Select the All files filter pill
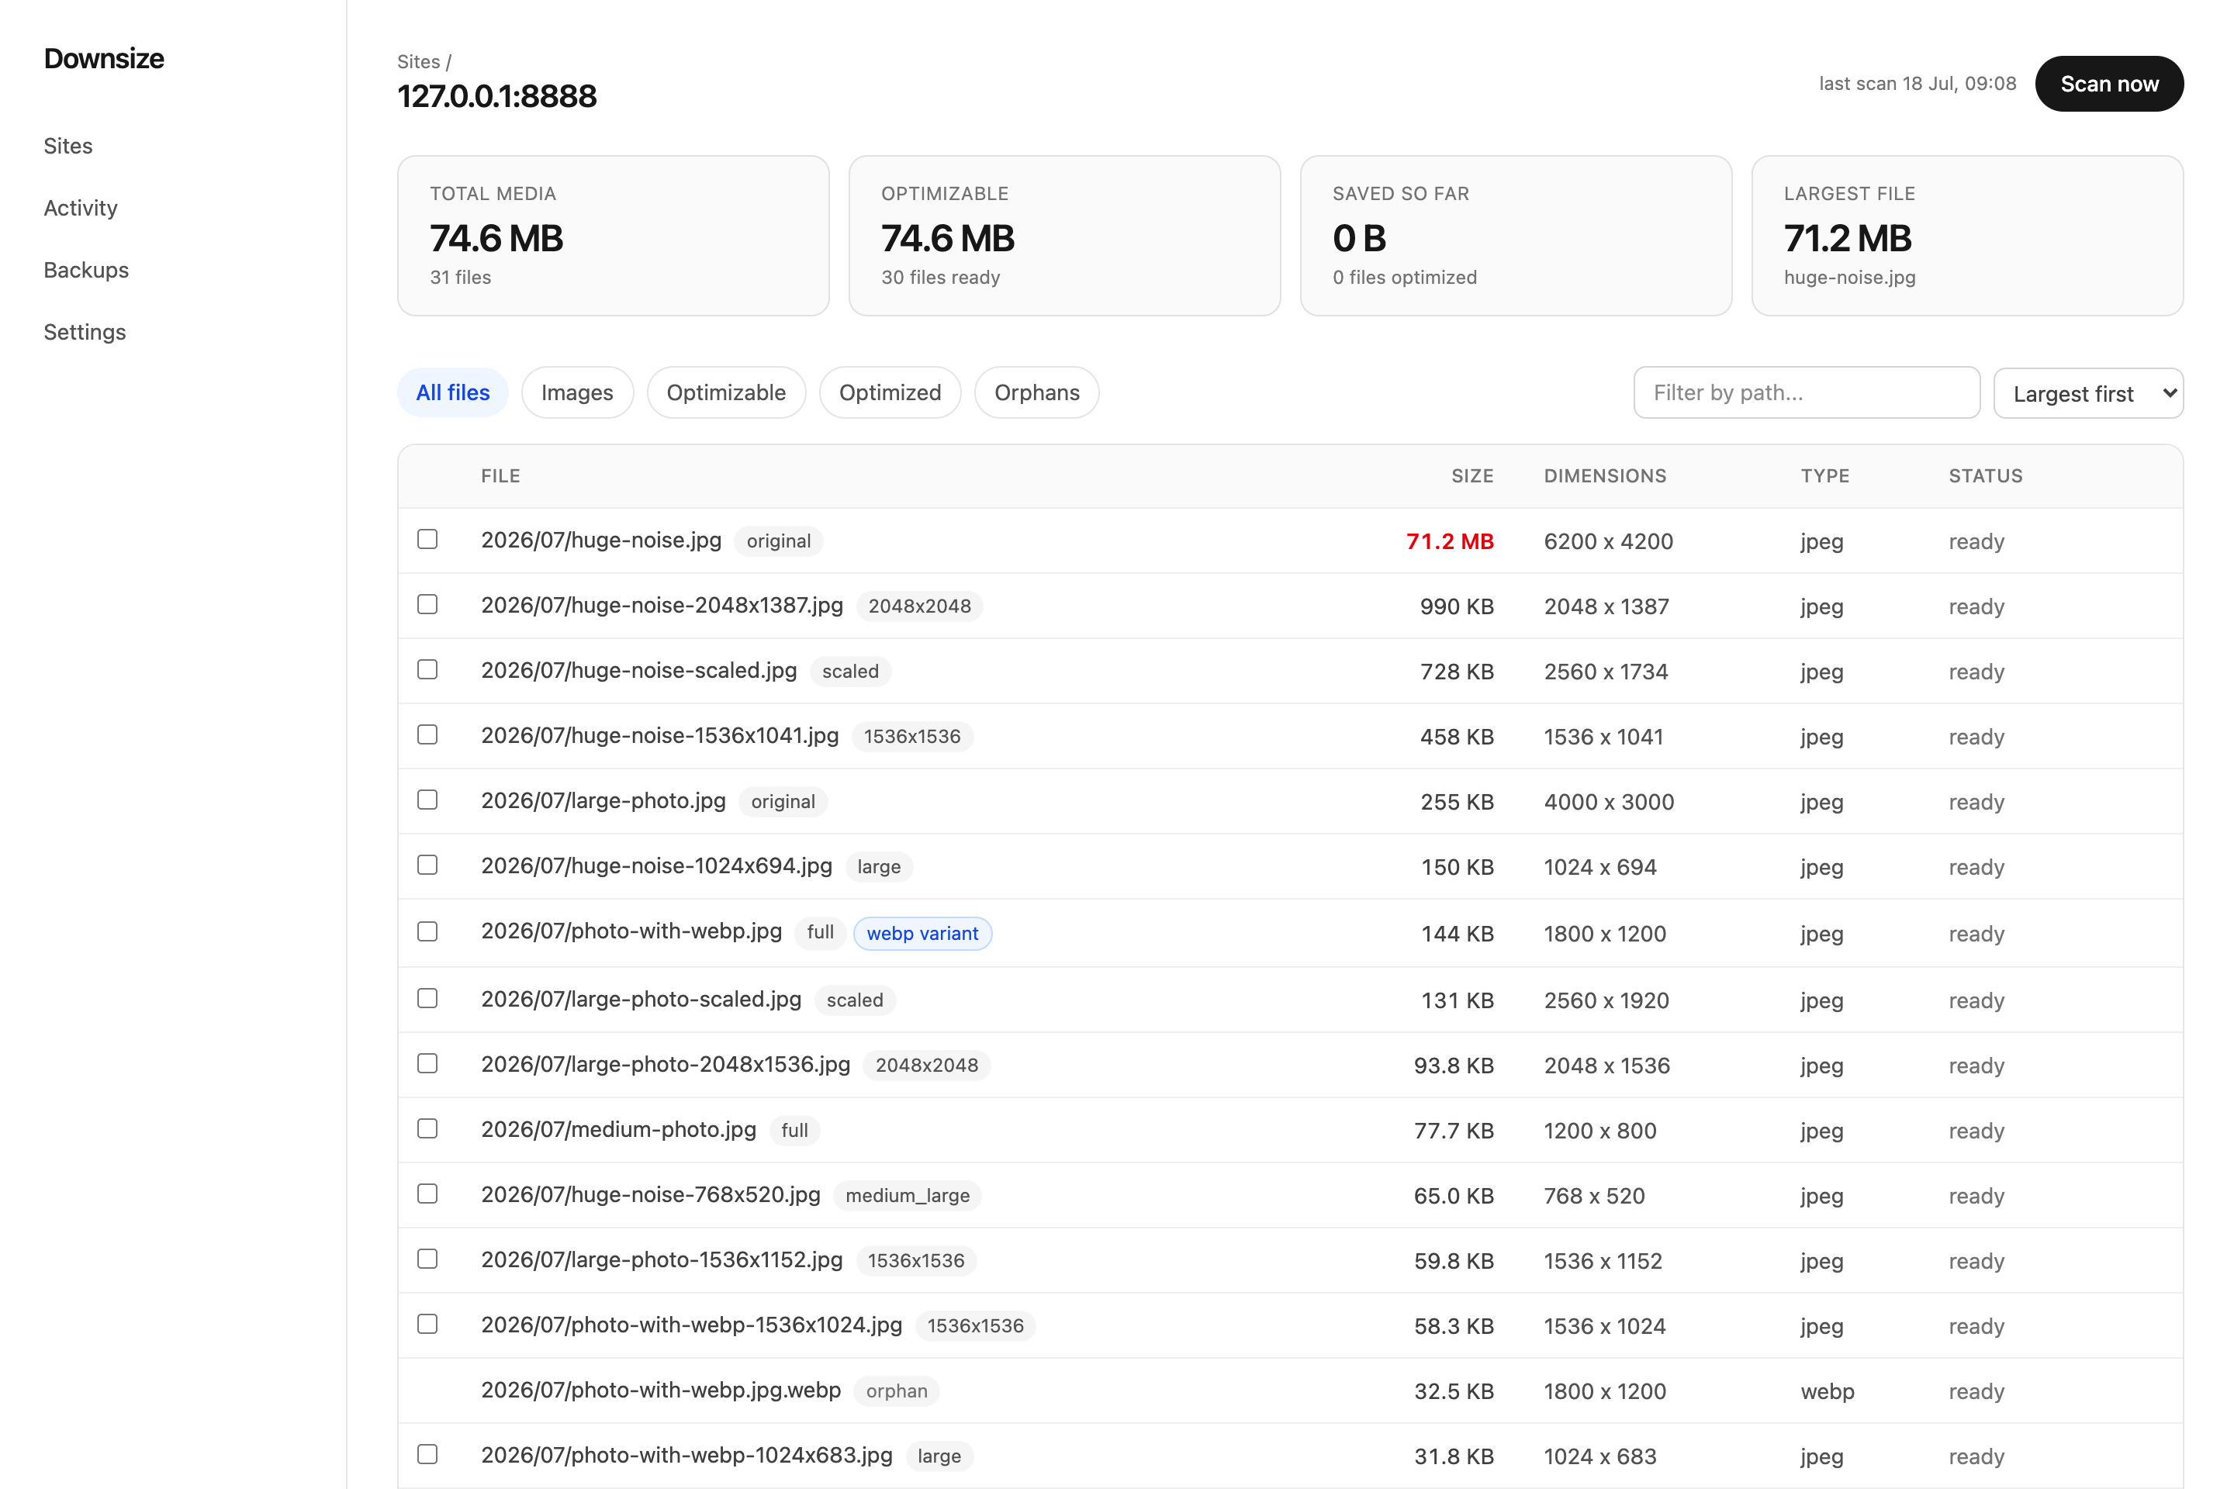Image resolution: width=2234 pixels, height=1489 pixels. pos(452,392)
